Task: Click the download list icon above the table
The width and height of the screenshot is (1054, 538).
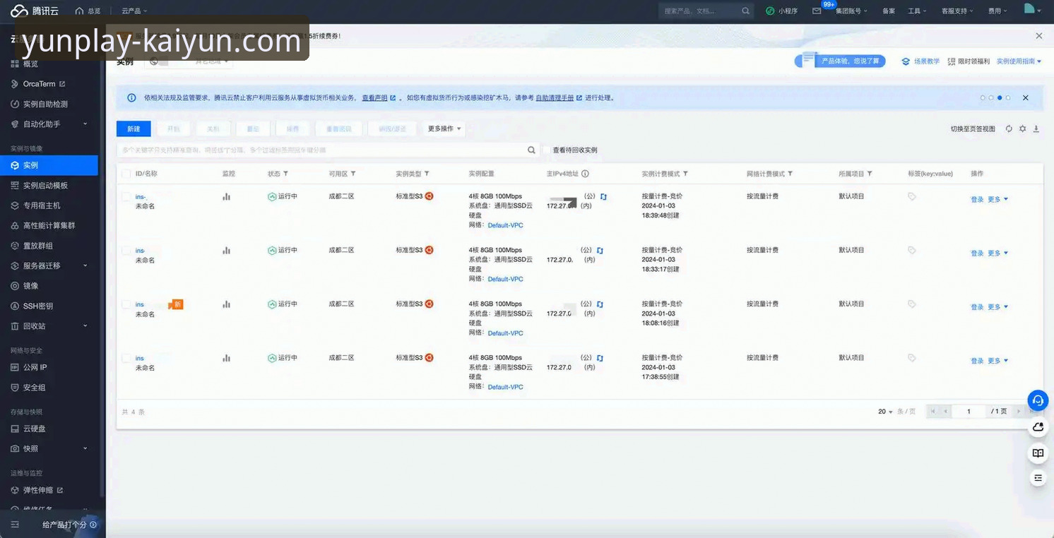Action: (x=1036, y=129)
